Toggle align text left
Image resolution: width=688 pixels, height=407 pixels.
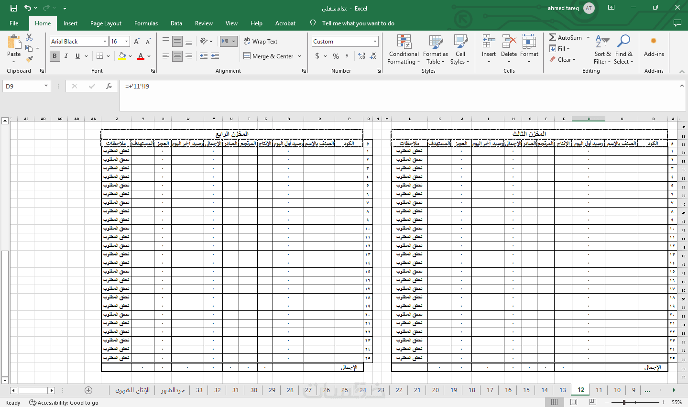pyautogui.click(x=166, y=56)
